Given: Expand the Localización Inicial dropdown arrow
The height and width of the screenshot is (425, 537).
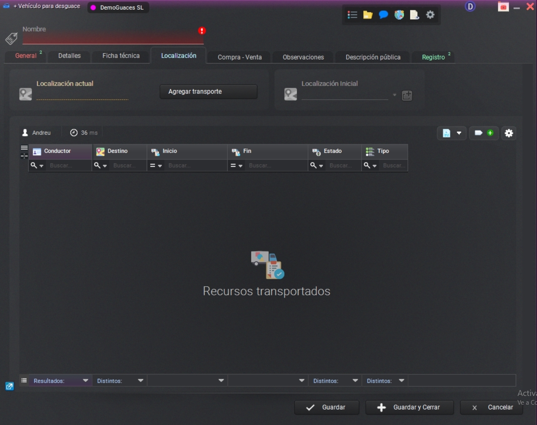Looking at the screenshot, I should [394, 95].
